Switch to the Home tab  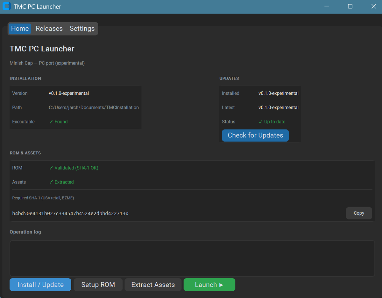click(x=20, y=29)
